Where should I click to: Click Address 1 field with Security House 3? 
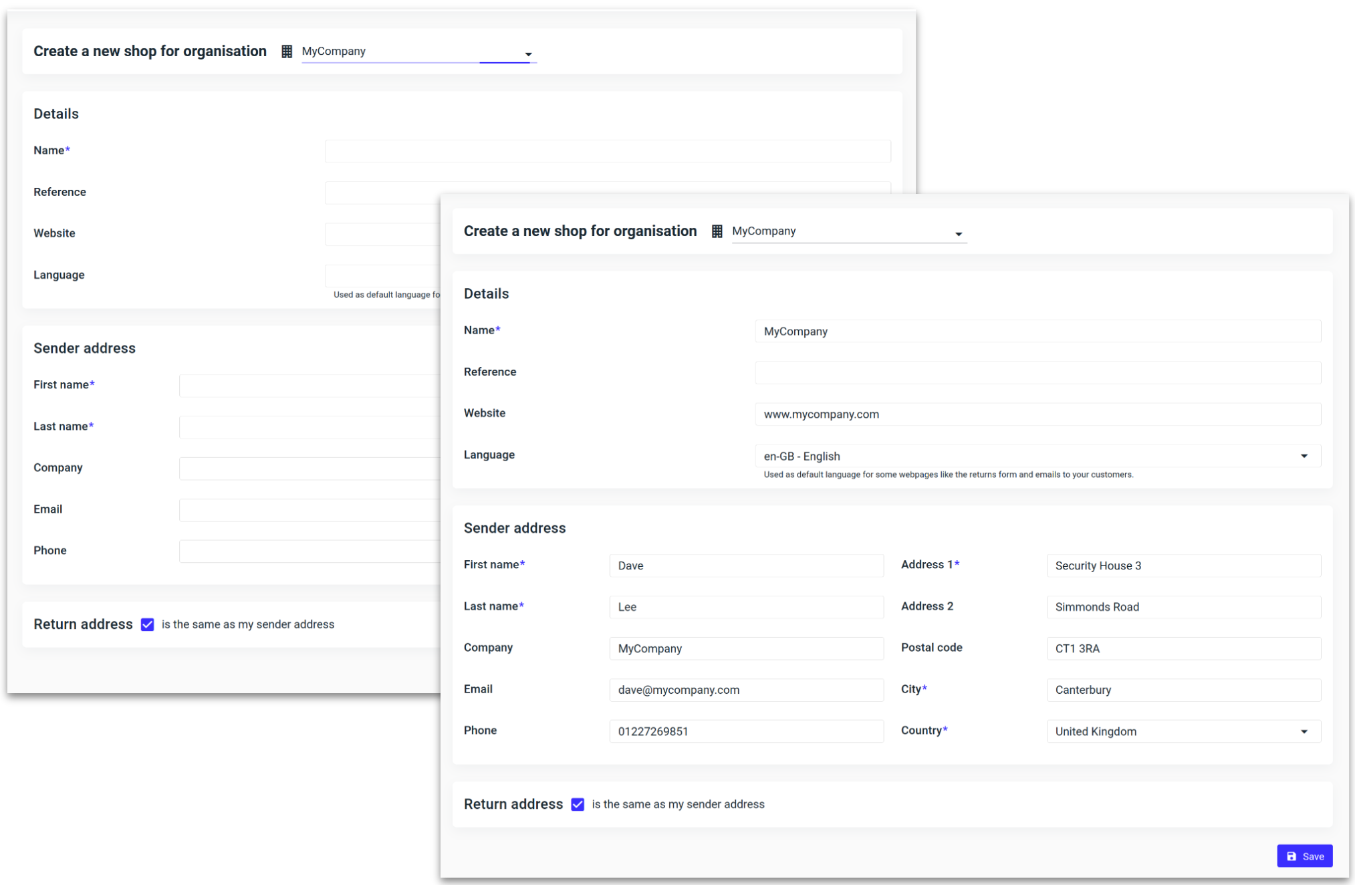point(1183,565)
